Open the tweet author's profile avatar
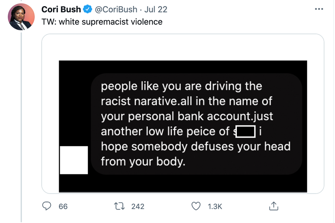Image resolution: width=335 pixels, height=223 pixels. (x=21, y=17)
